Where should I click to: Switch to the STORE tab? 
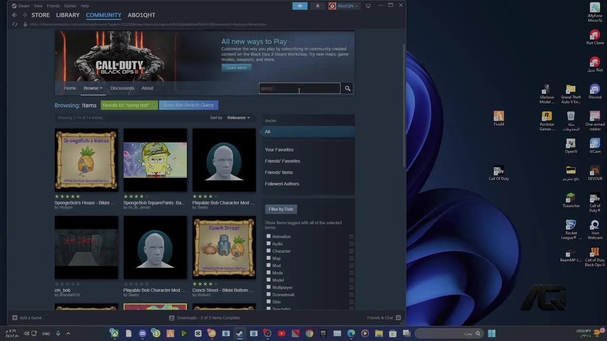[40, 15]
